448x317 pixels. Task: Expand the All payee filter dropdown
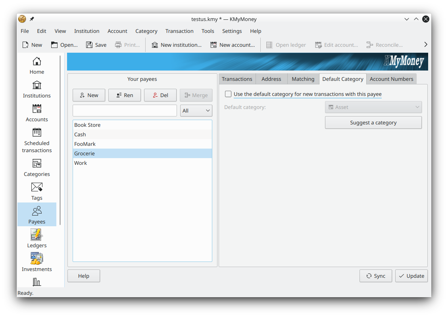(196, 111)
